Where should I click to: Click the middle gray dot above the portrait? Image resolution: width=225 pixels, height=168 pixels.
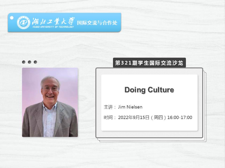pos(30,62)
